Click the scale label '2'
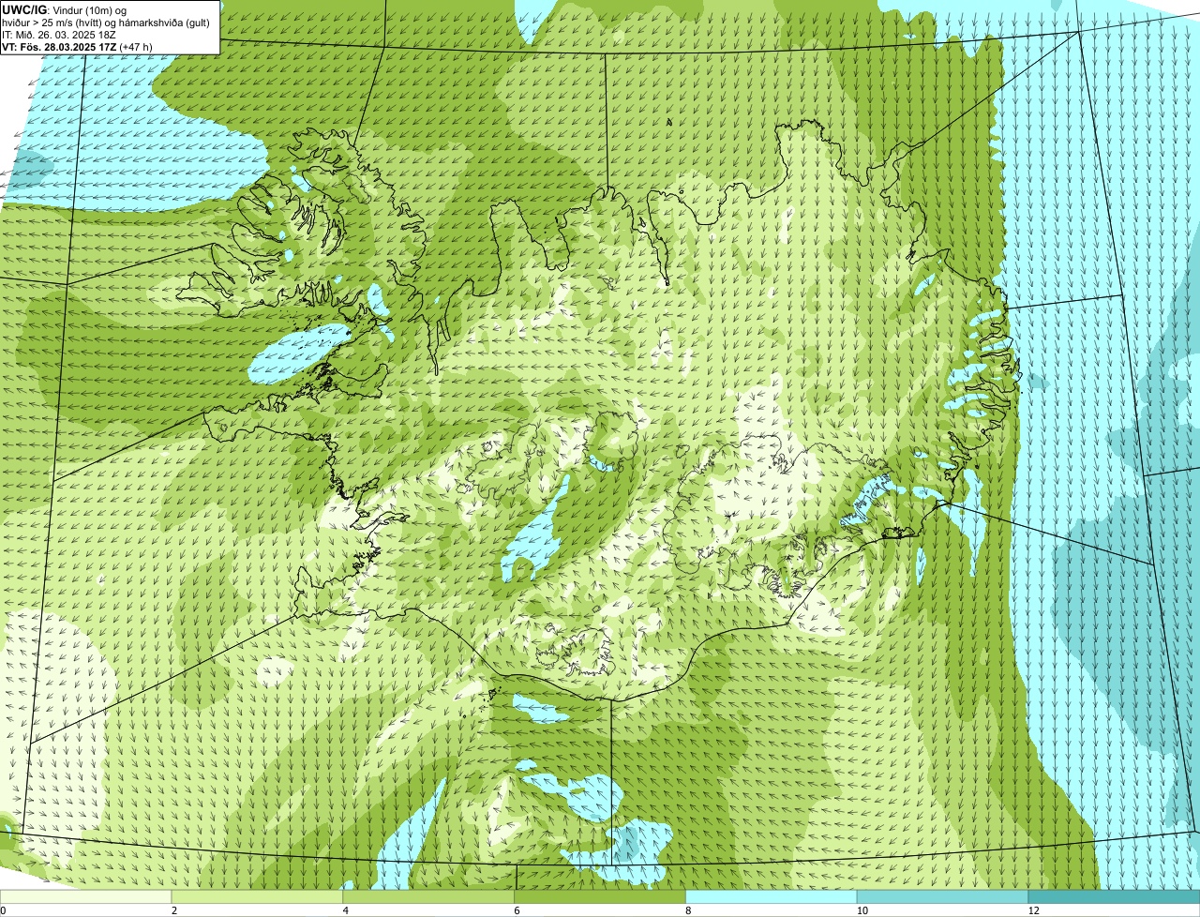The height and width of the screenshot is (917, 1200). pyautogui.click(x=174, y=910)
